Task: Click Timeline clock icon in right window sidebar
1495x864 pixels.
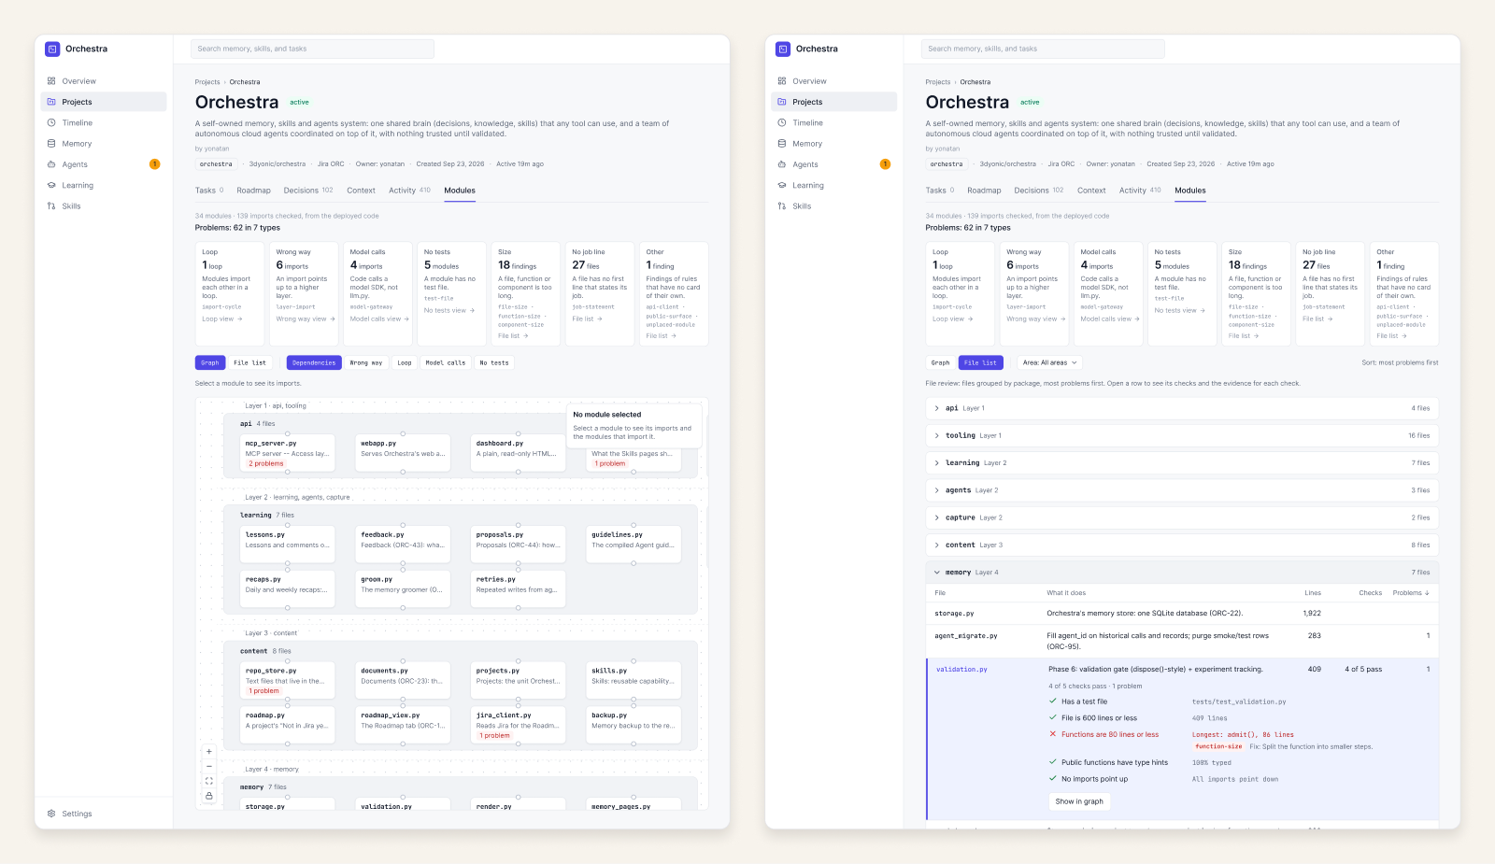Action: click(782, 122)
